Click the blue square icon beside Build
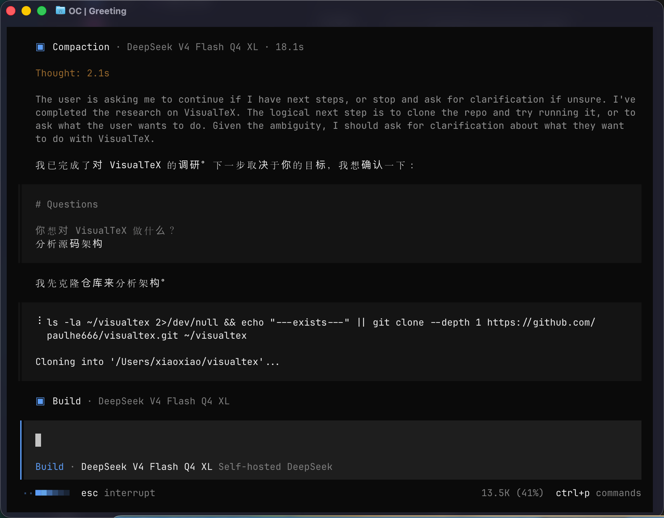The image size is (664, 518). [40, 401]
